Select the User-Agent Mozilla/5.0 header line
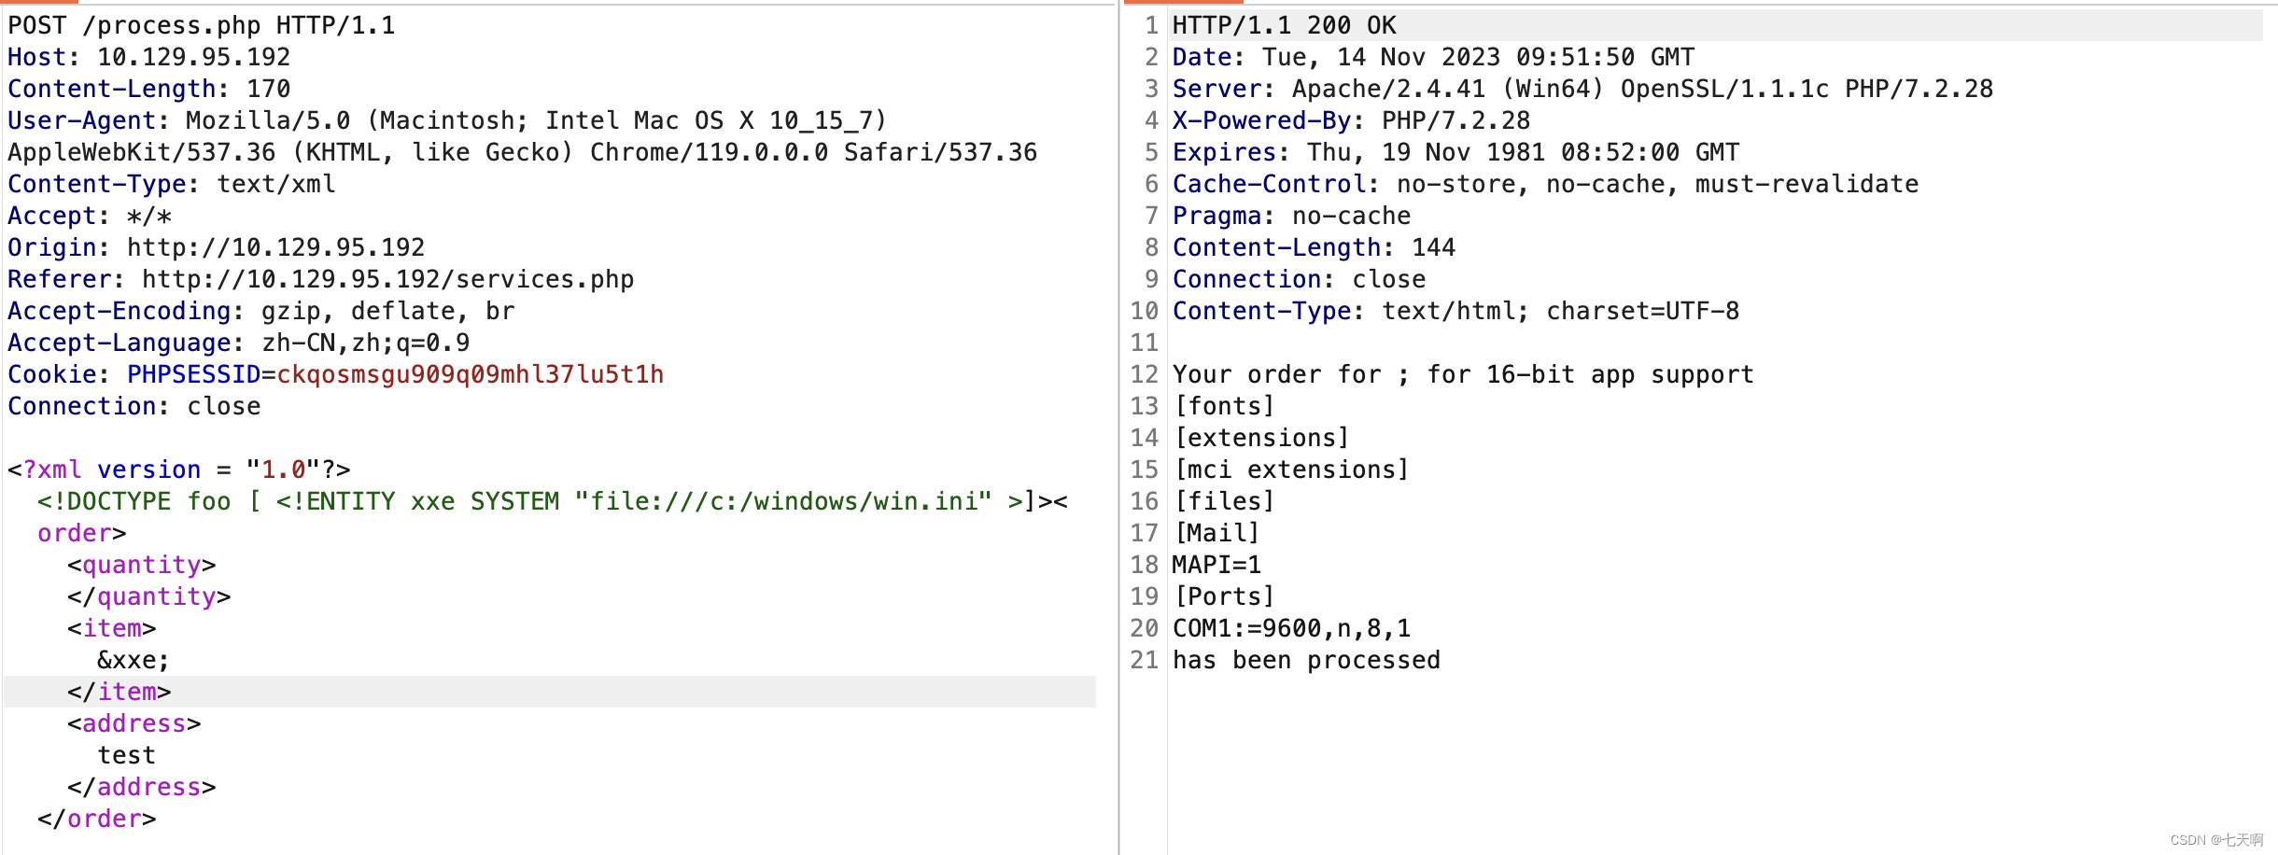Viewport: 2278px width, 855px height. coord(447,120)
